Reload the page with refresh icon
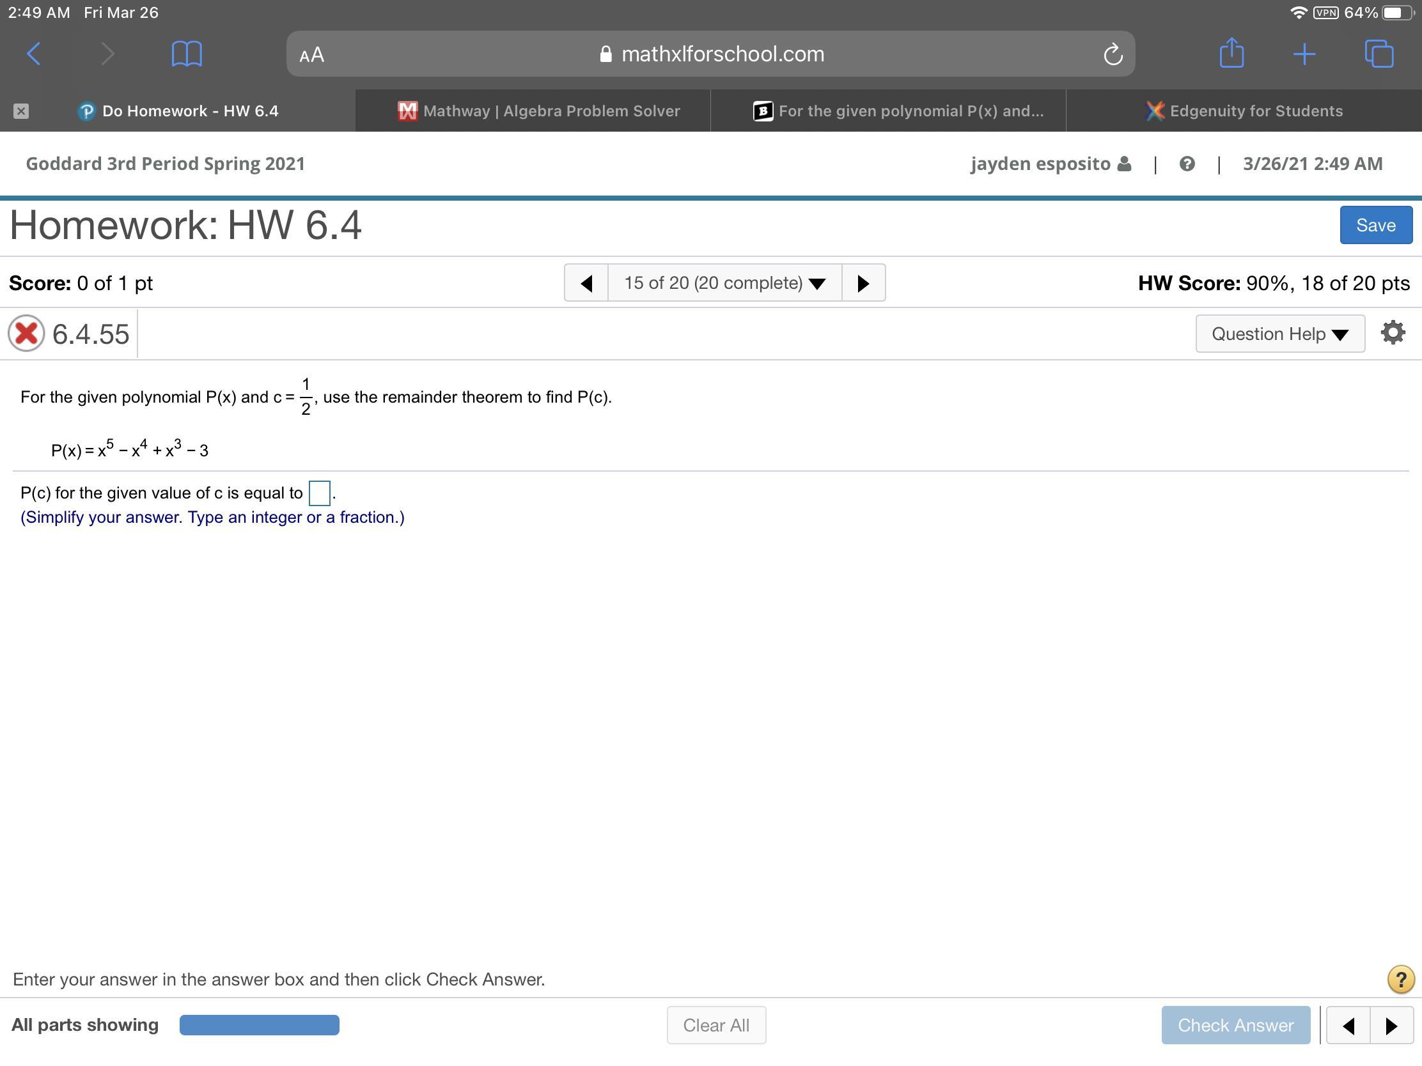This screenshot has height=1066, width=1422. click(x=1113, y=54)
